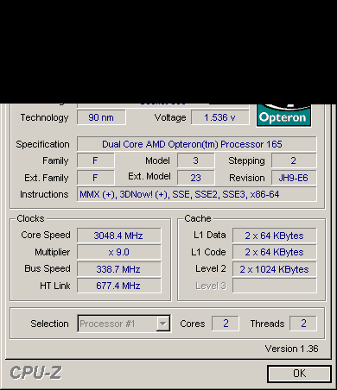
Task: Click the Ext. Model value 23
Action: (x=196, y=178)
